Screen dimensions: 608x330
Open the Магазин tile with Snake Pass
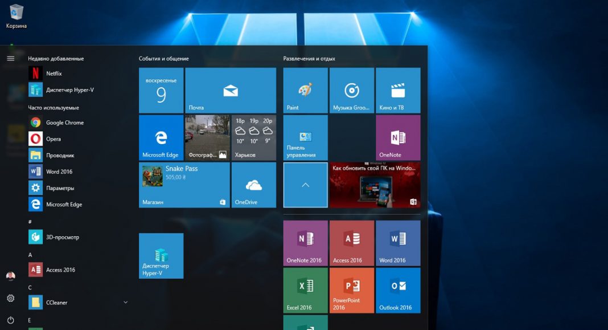[184, 185]
